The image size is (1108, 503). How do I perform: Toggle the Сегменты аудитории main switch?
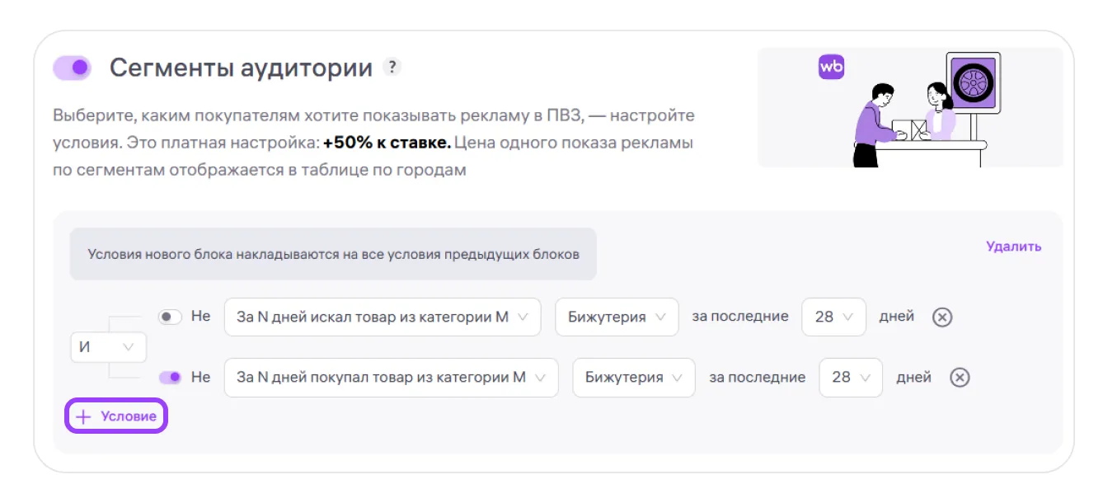tap(72, 68)
